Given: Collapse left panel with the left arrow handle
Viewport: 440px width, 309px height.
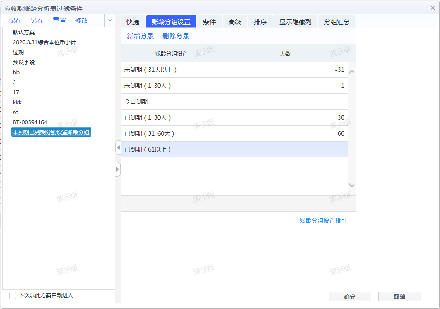Looking at the screenshot, I should (118, 147).
